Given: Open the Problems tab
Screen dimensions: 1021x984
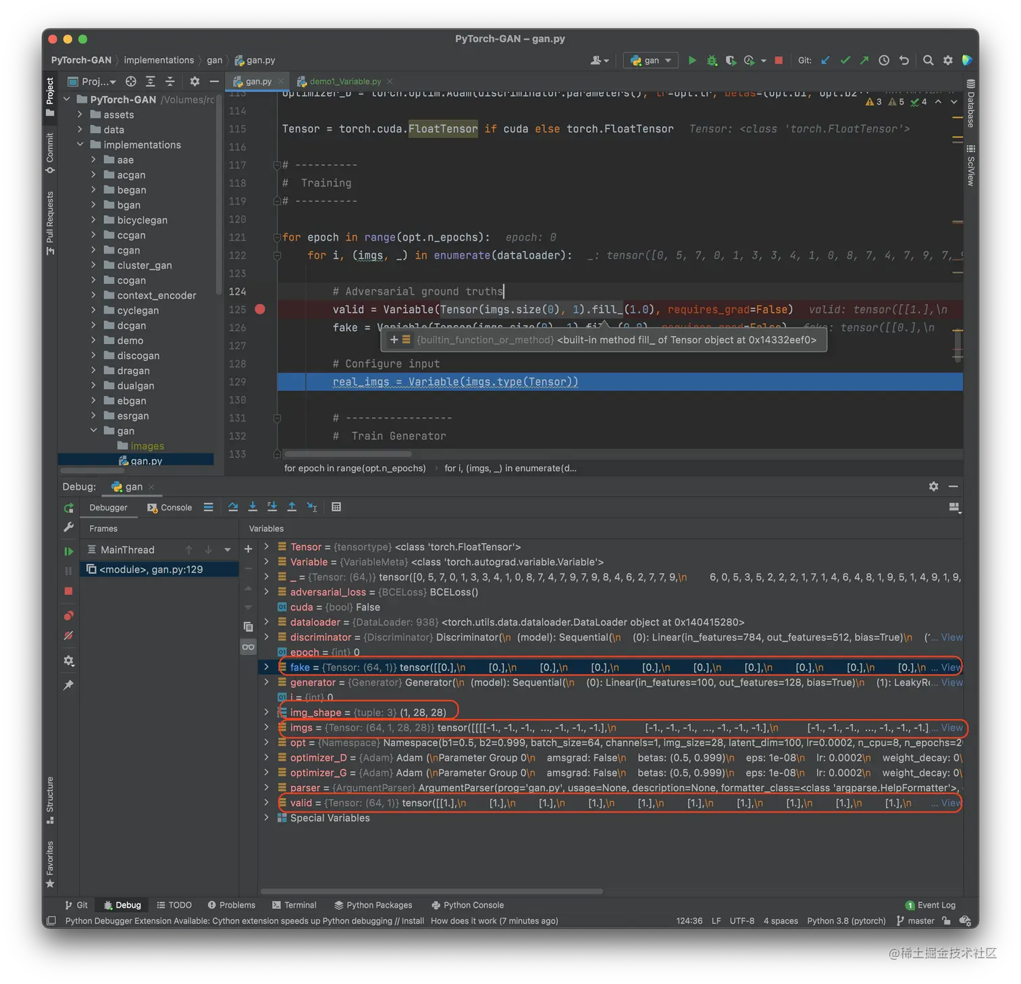Looking at the screenshot, I should [232, 905].
